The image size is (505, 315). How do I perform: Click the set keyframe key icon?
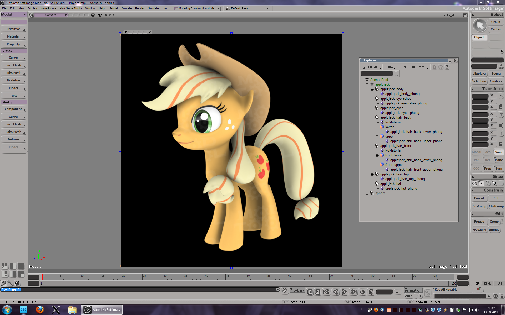(x=428, y=293)
